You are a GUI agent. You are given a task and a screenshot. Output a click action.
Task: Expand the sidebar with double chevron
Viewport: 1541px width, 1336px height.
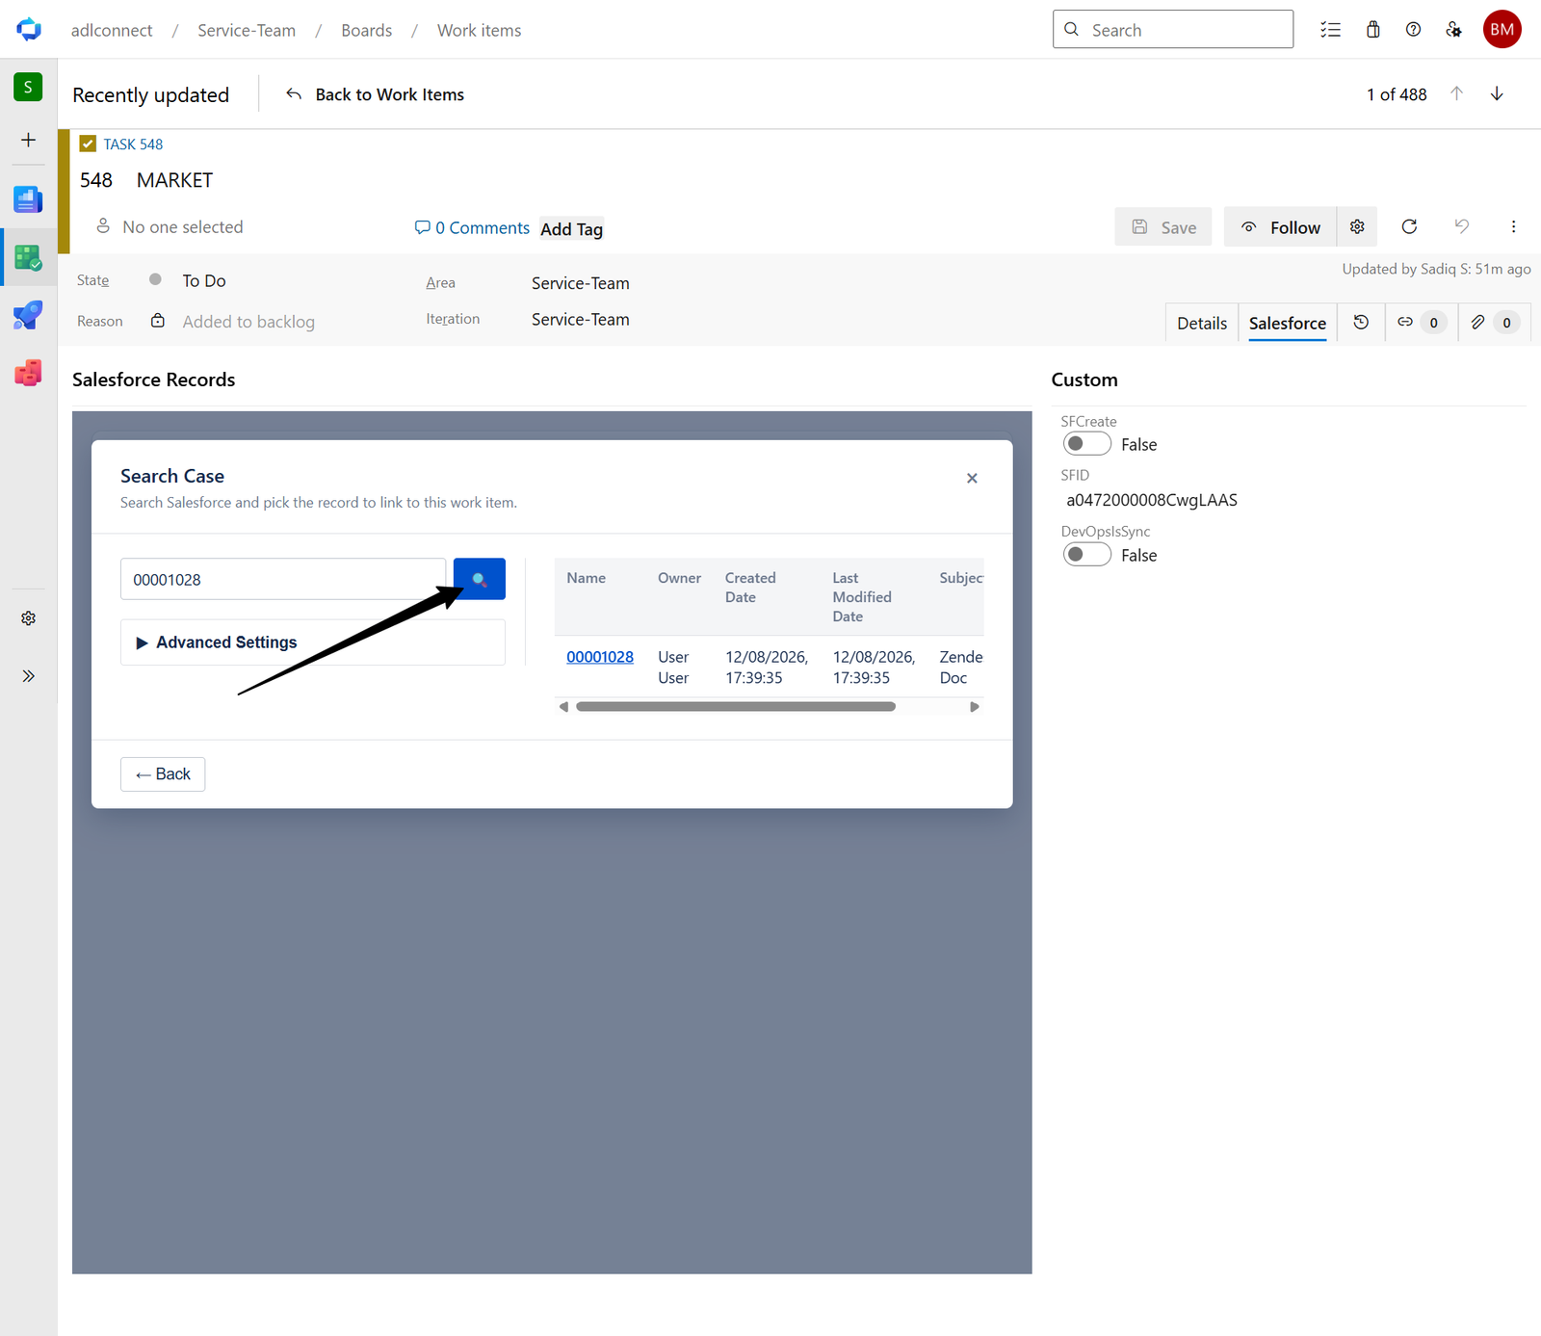tap(28, 675)
